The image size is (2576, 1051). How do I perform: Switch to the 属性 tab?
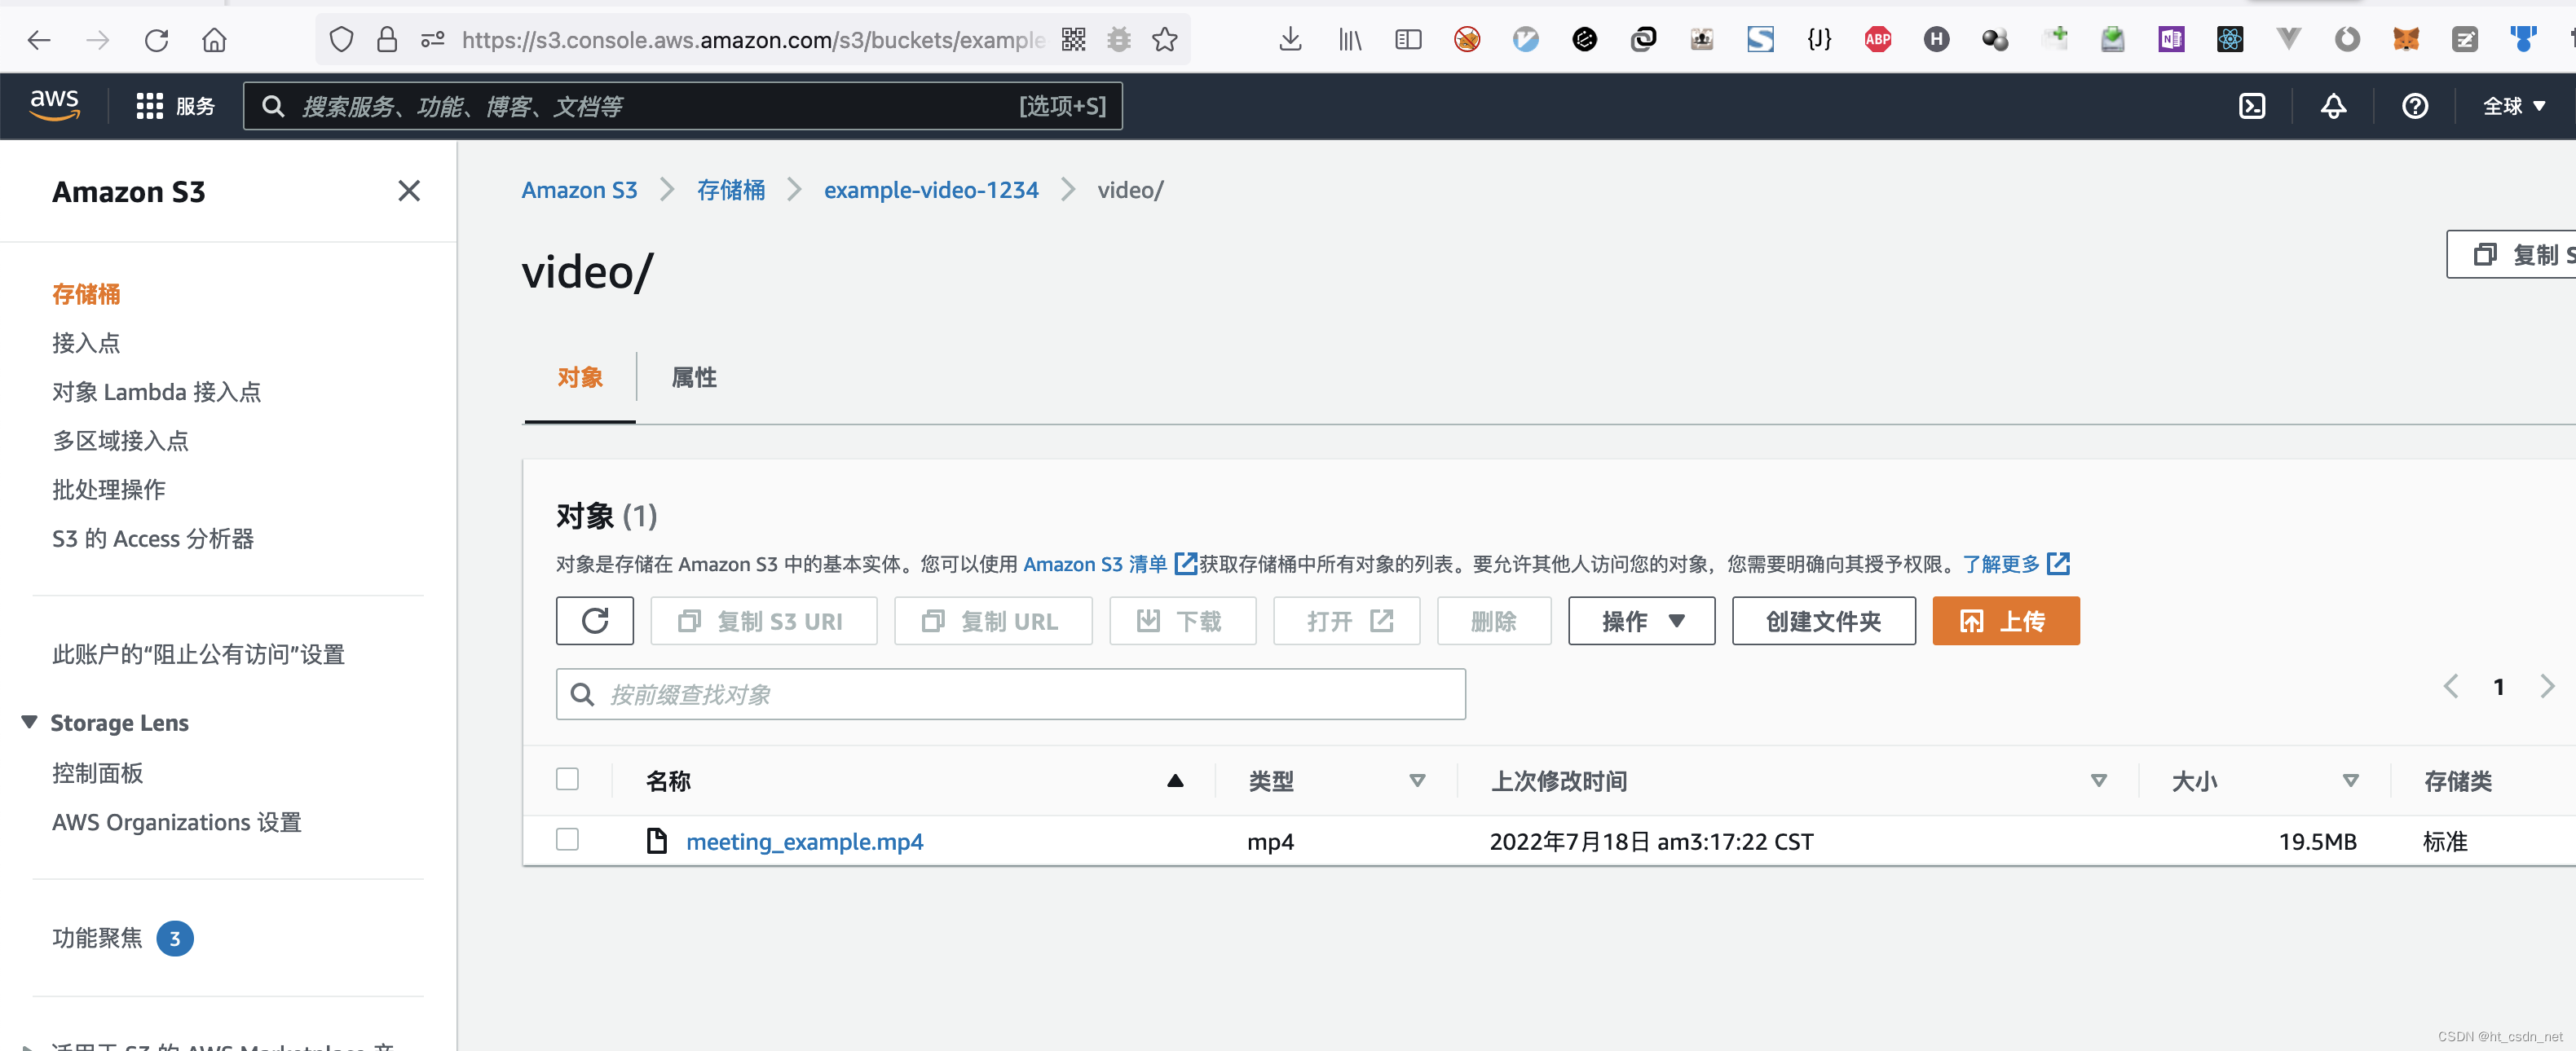pyautogui.click(x=694, y=378)
